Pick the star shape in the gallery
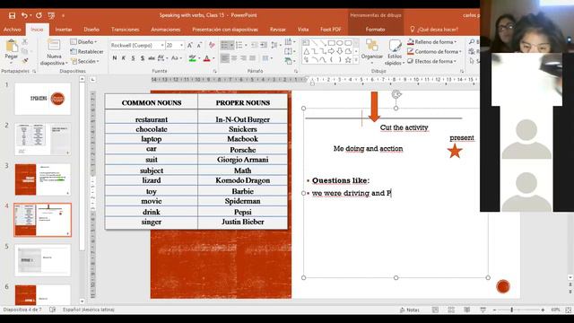Viewport: 574px width, 323px height. pyautogui.click(x=348, y=60)
